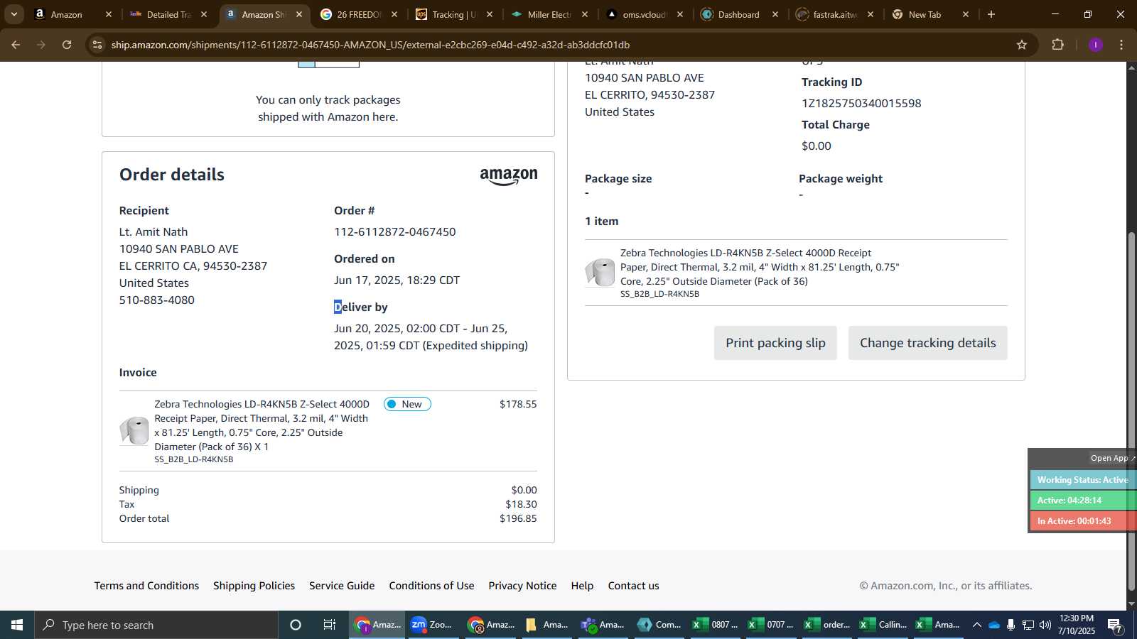Screen dimensions: 1137x639
Task: Bookmark this page with star icon
Action: pos(1022,45)
